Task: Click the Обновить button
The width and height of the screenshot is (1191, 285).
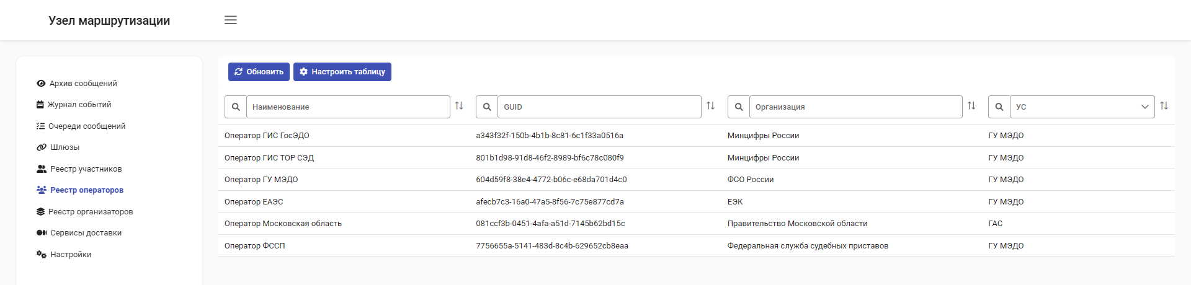Action: tap(259, 72)
